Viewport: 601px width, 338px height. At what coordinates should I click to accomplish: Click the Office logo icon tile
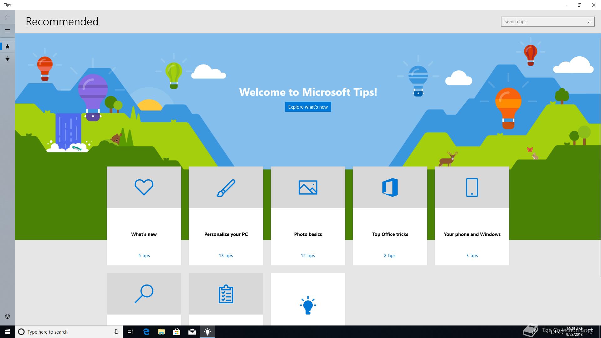390,187
